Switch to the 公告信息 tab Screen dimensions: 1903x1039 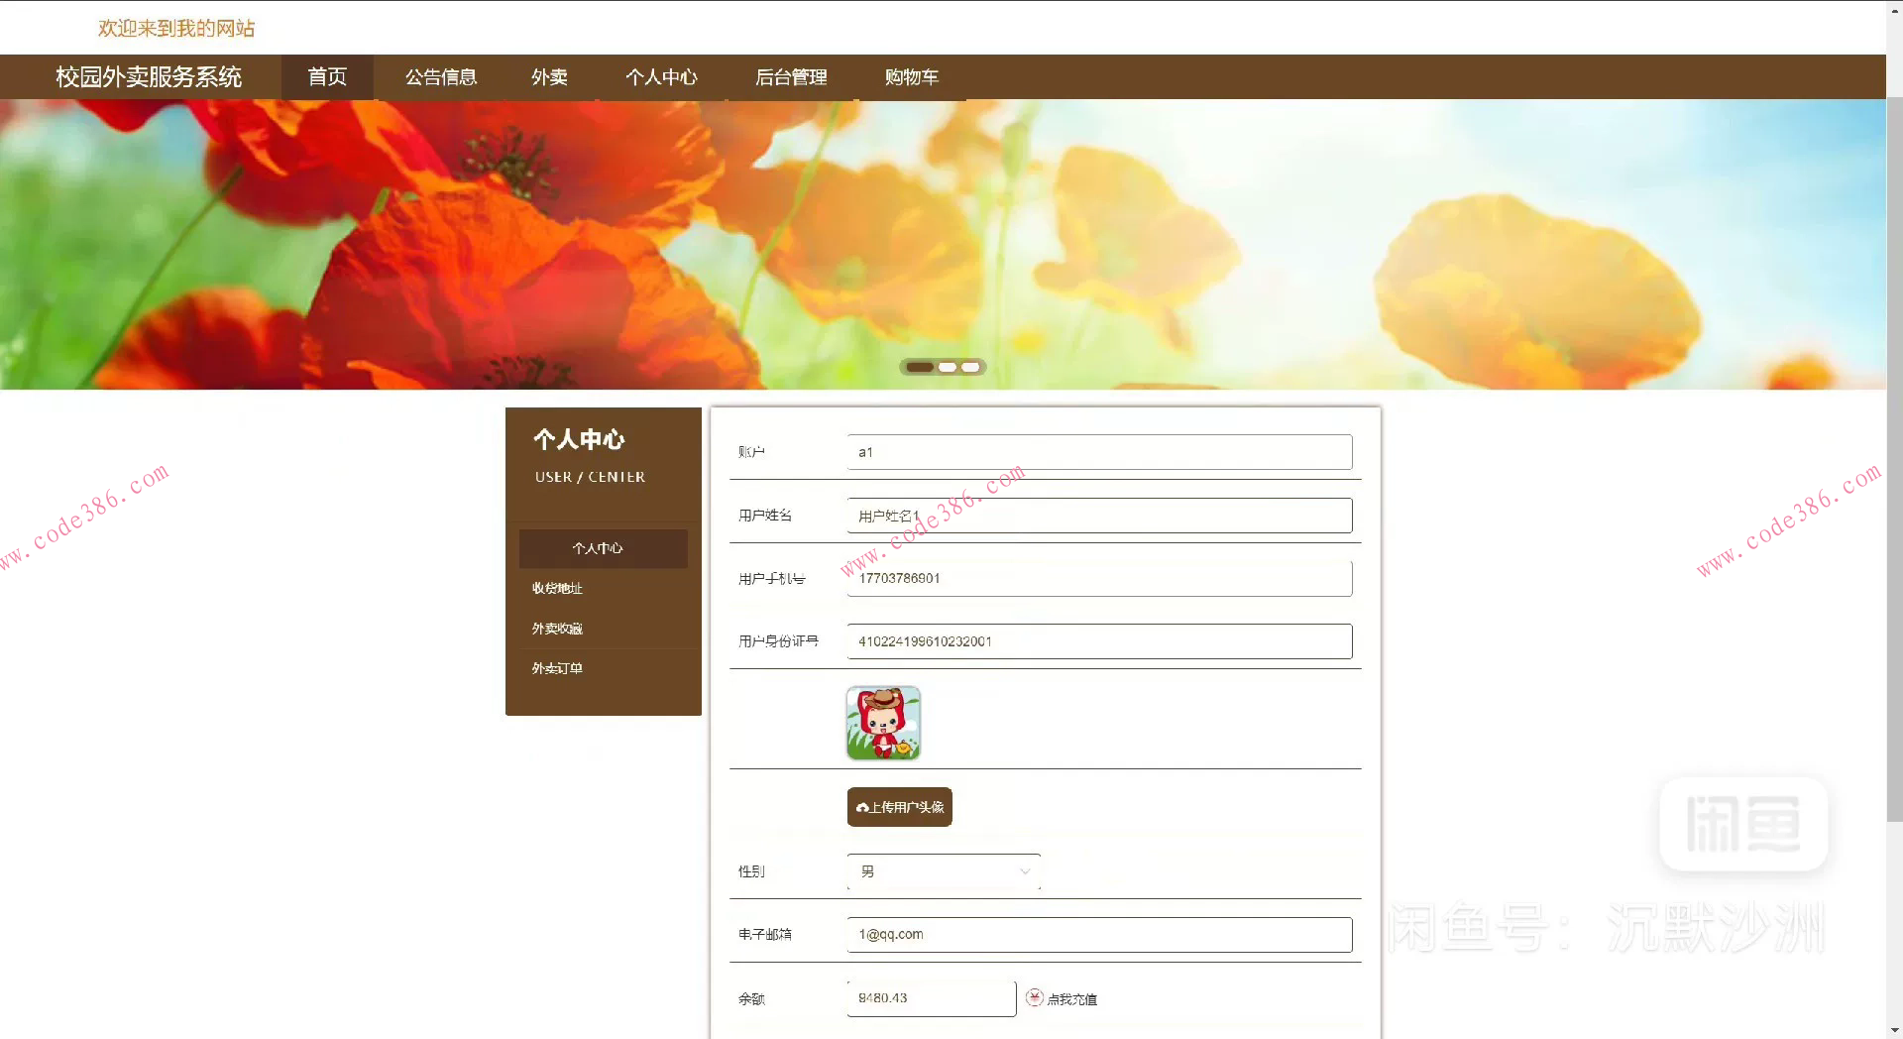(x=440, y=77)
